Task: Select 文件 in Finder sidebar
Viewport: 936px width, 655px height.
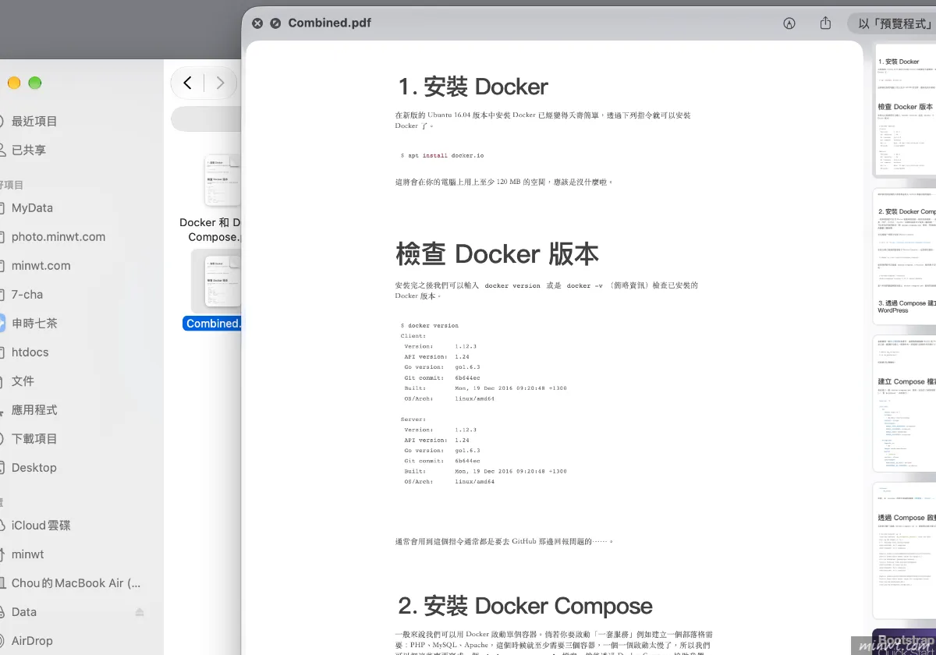Action: click(x=22, y=381)
